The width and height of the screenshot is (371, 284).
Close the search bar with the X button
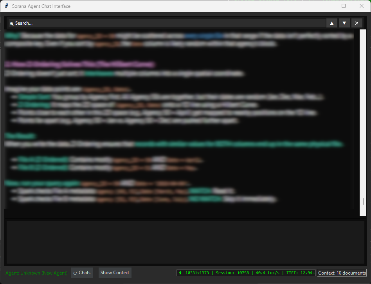tap(357, 23)
